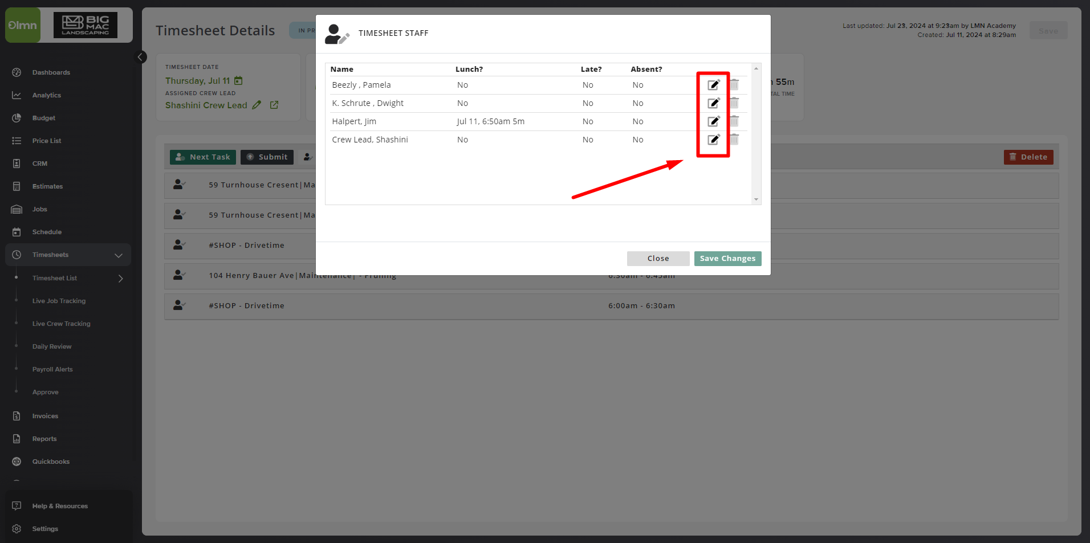Open crew lead in new window icon

pyautogui.click(x=274, y=105)
